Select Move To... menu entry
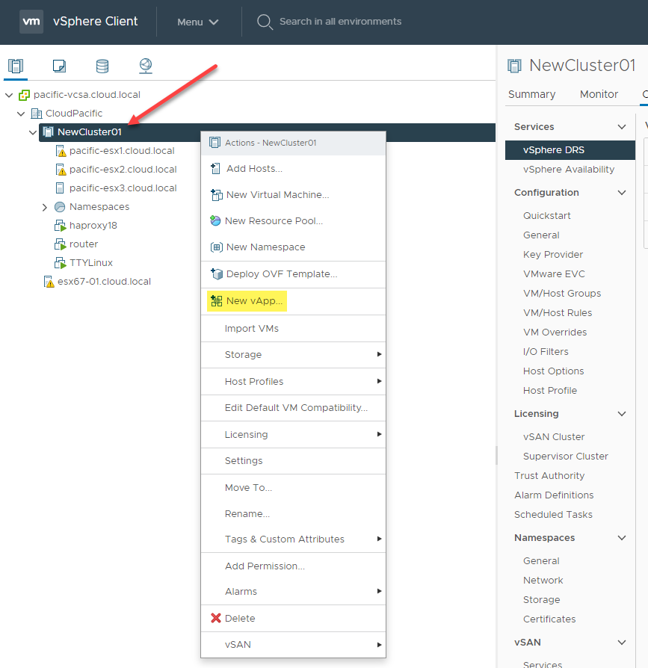 (293, 487)
